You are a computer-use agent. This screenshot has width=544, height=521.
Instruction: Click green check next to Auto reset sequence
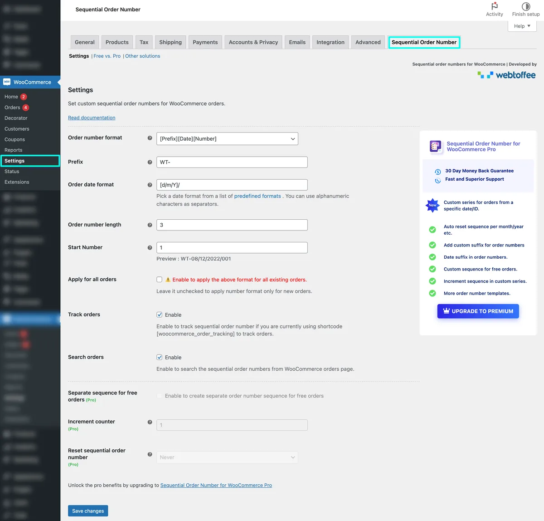pos(432,230)
